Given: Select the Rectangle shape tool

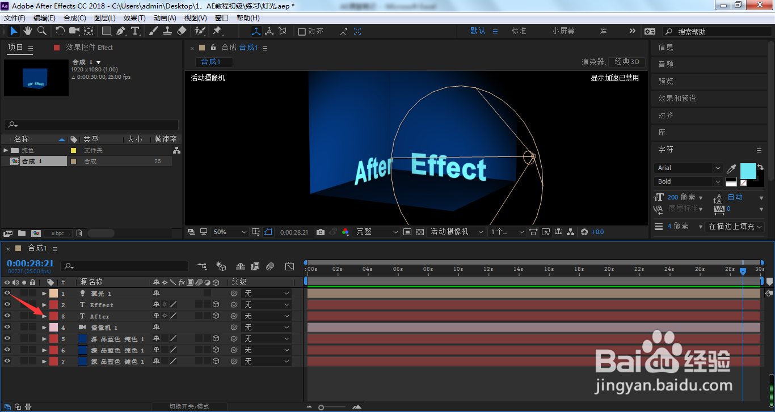Looking at the screenshot, I should (x=107, y=31).
